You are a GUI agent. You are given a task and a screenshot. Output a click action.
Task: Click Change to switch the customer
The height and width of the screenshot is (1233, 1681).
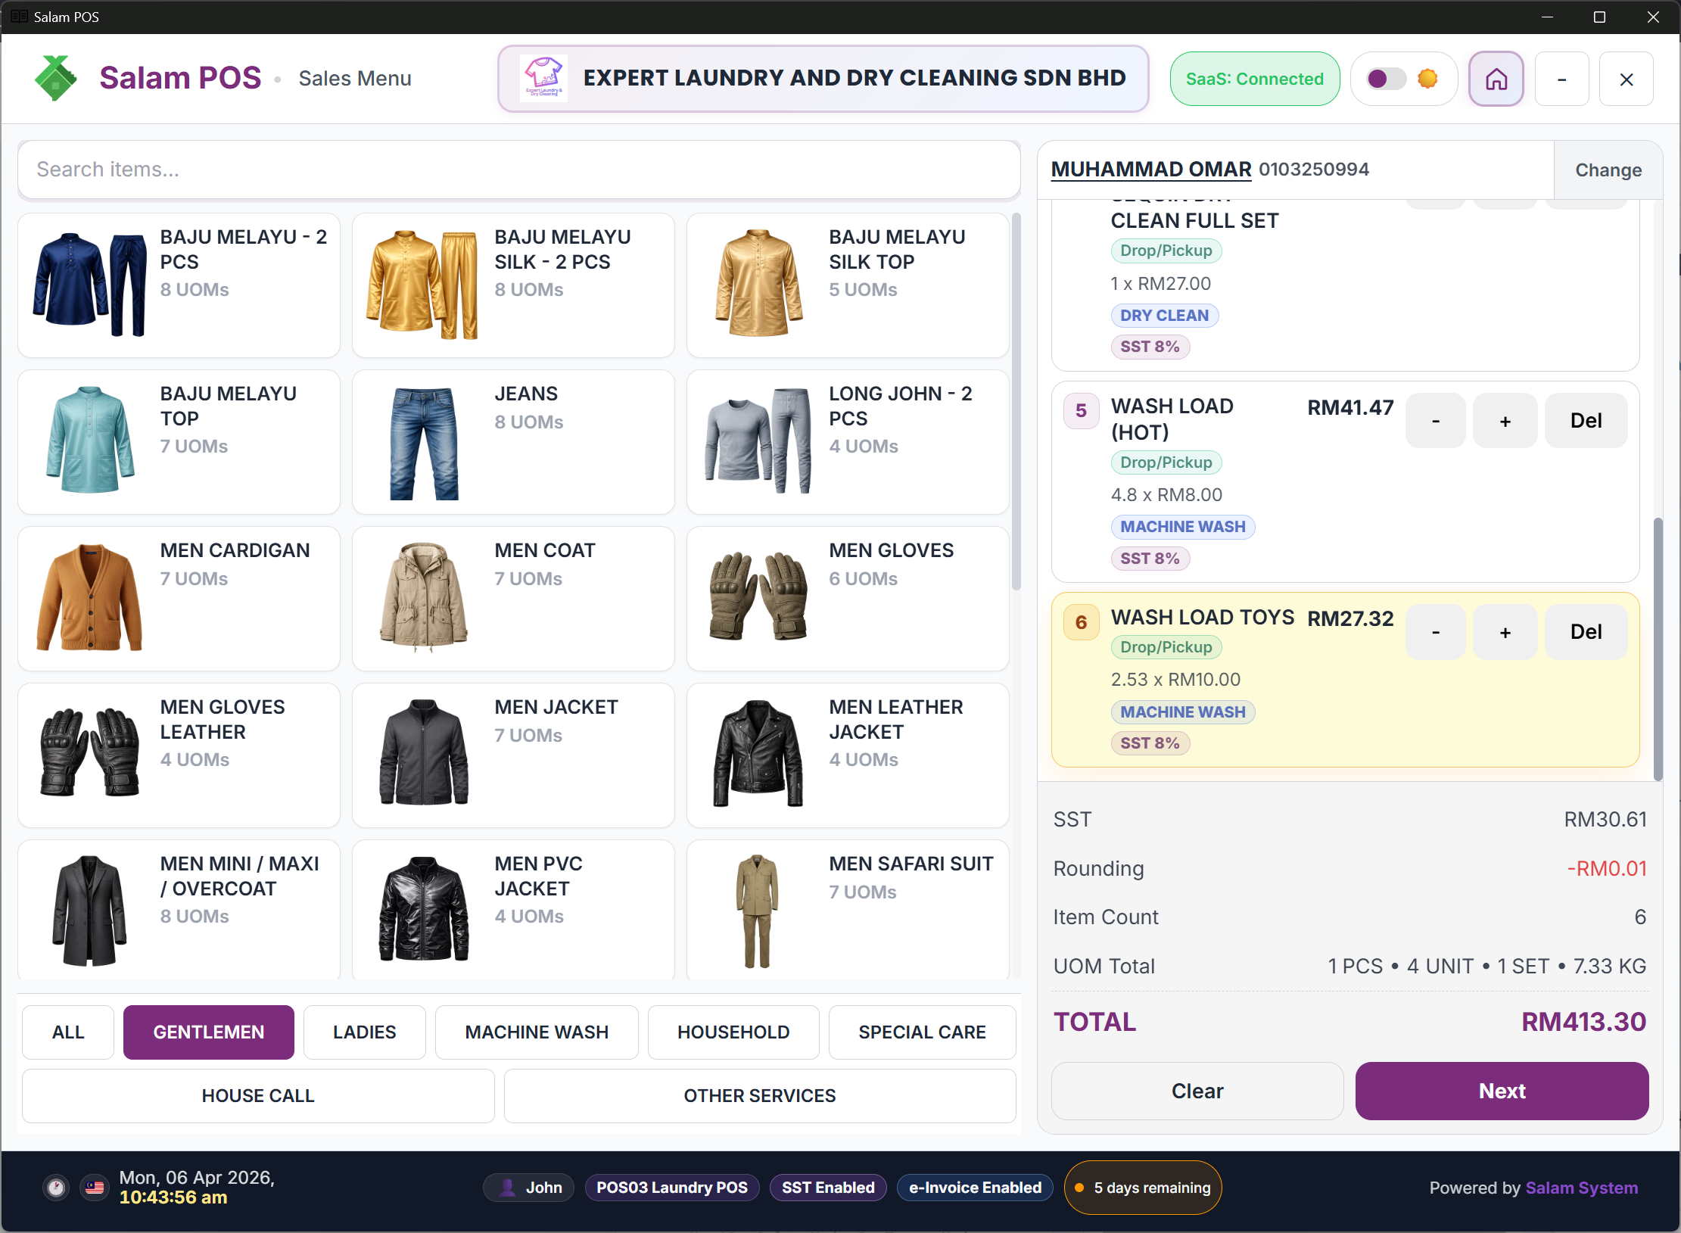click(x=1608, y=170)
